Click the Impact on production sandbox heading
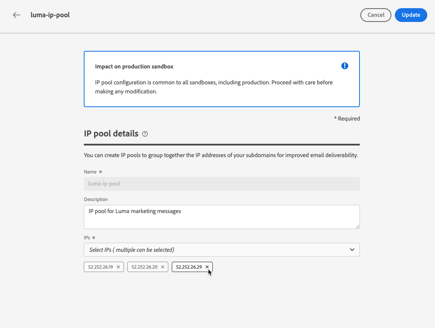435x328 pixels. pos(134,67)
